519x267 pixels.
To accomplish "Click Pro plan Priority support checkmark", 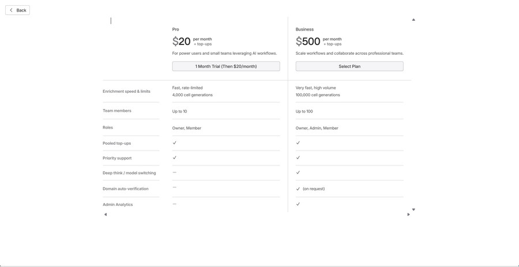I will [x=174, y=157].
